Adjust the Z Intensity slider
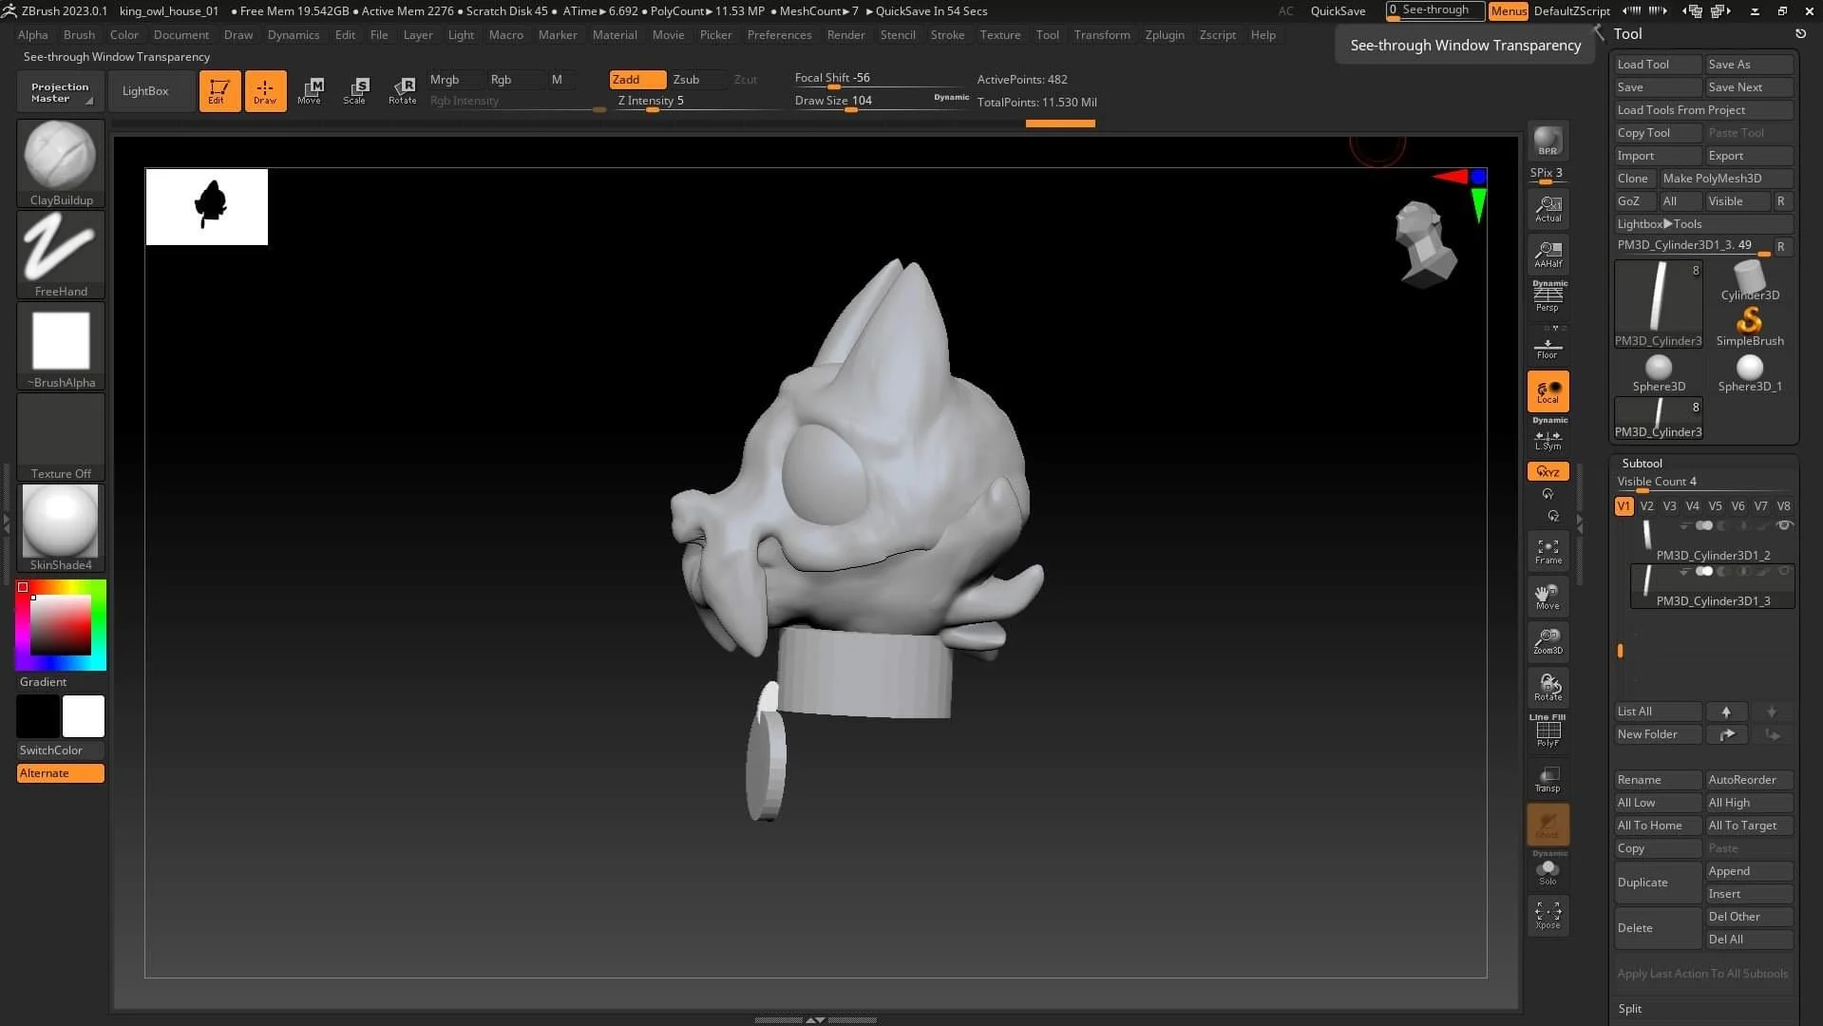 coord(698,101)
